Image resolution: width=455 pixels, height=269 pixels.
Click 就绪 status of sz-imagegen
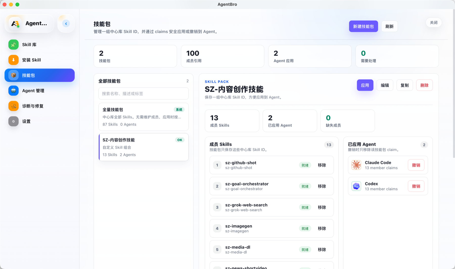pos(305,228)
